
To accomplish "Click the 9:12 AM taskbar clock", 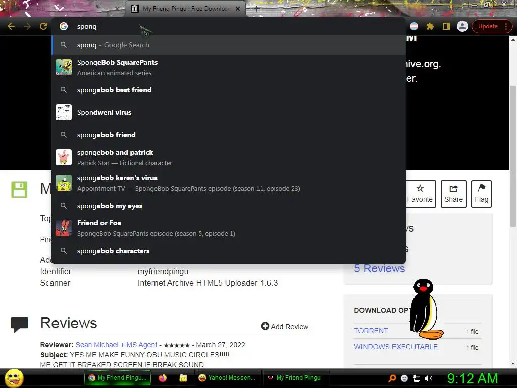I will (x=473, y=378).
